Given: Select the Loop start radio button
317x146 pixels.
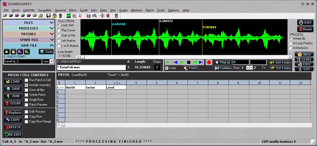Looking at the screenshot, I should coord(58,25).
